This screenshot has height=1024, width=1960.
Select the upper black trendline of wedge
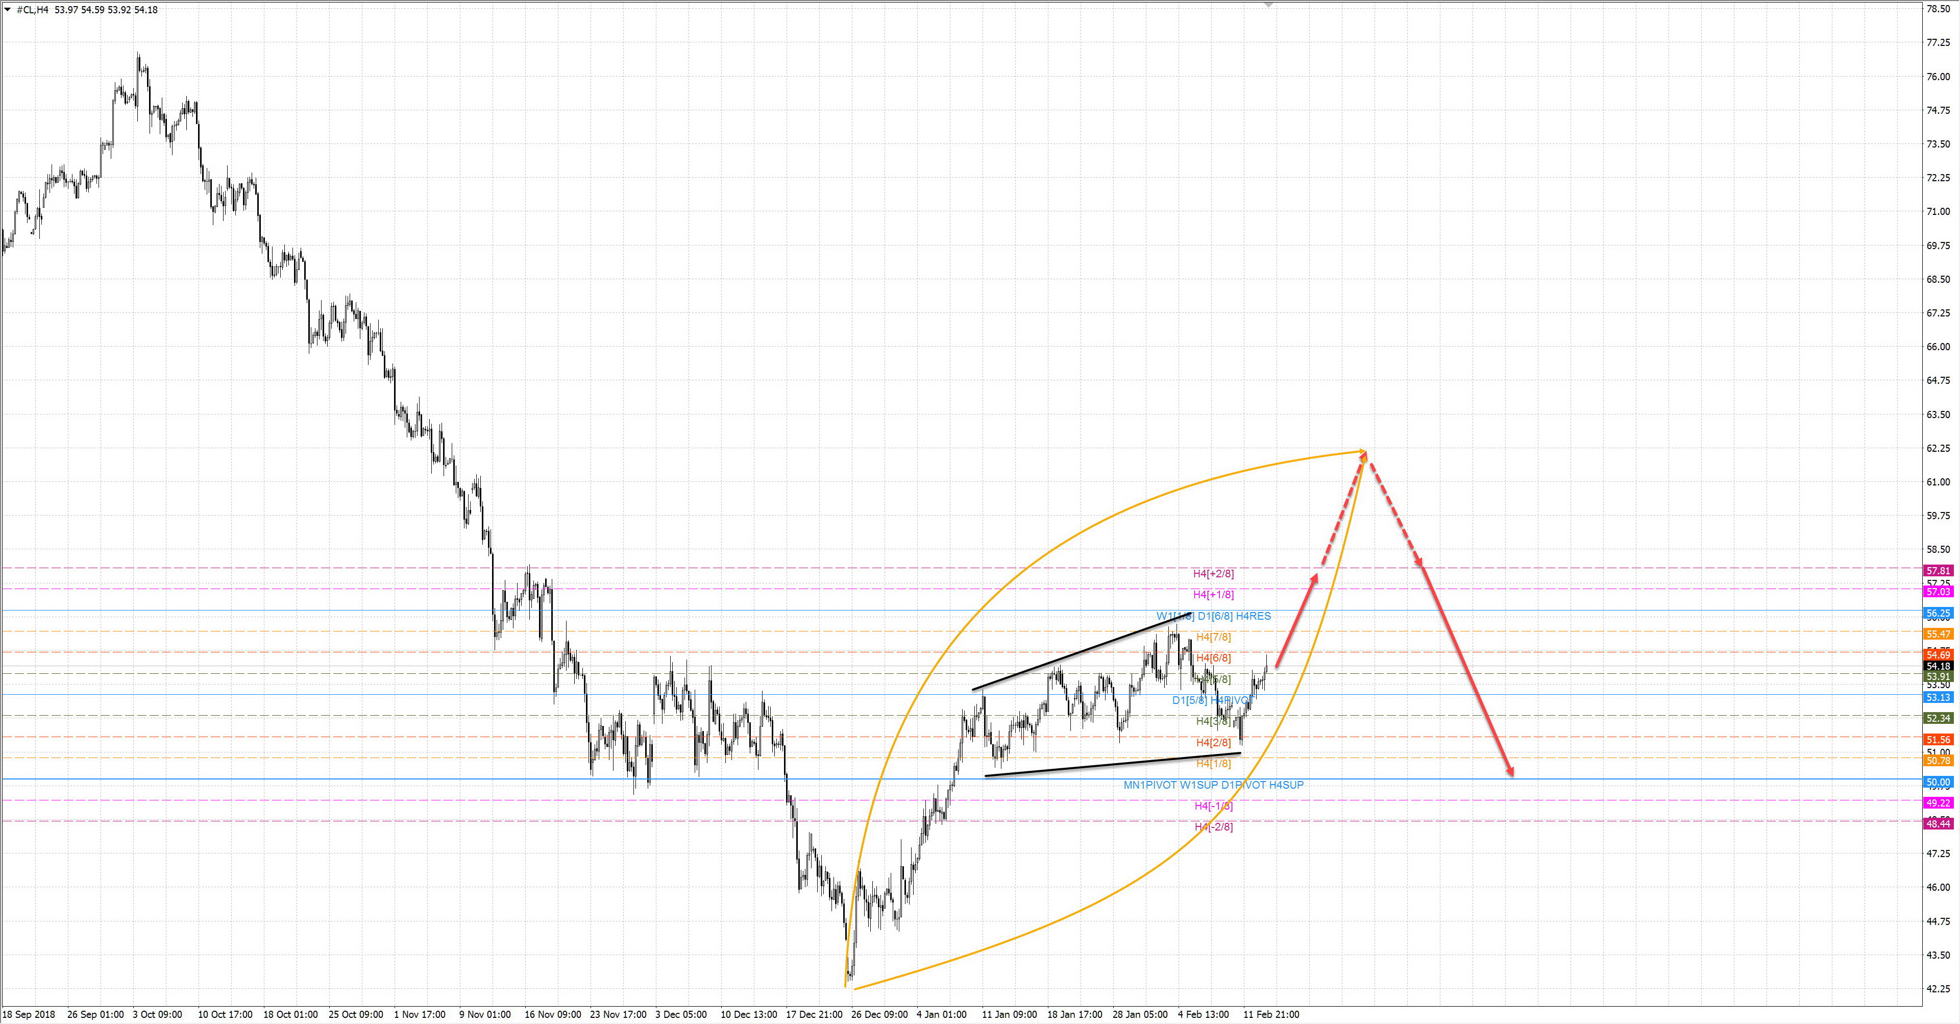[x=1081, y=652]
